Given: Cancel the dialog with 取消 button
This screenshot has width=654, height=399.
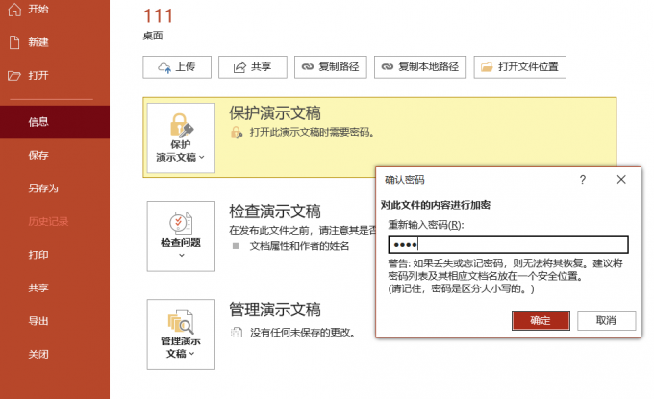Looking at the screenshot, I should (x=607, y=320).
